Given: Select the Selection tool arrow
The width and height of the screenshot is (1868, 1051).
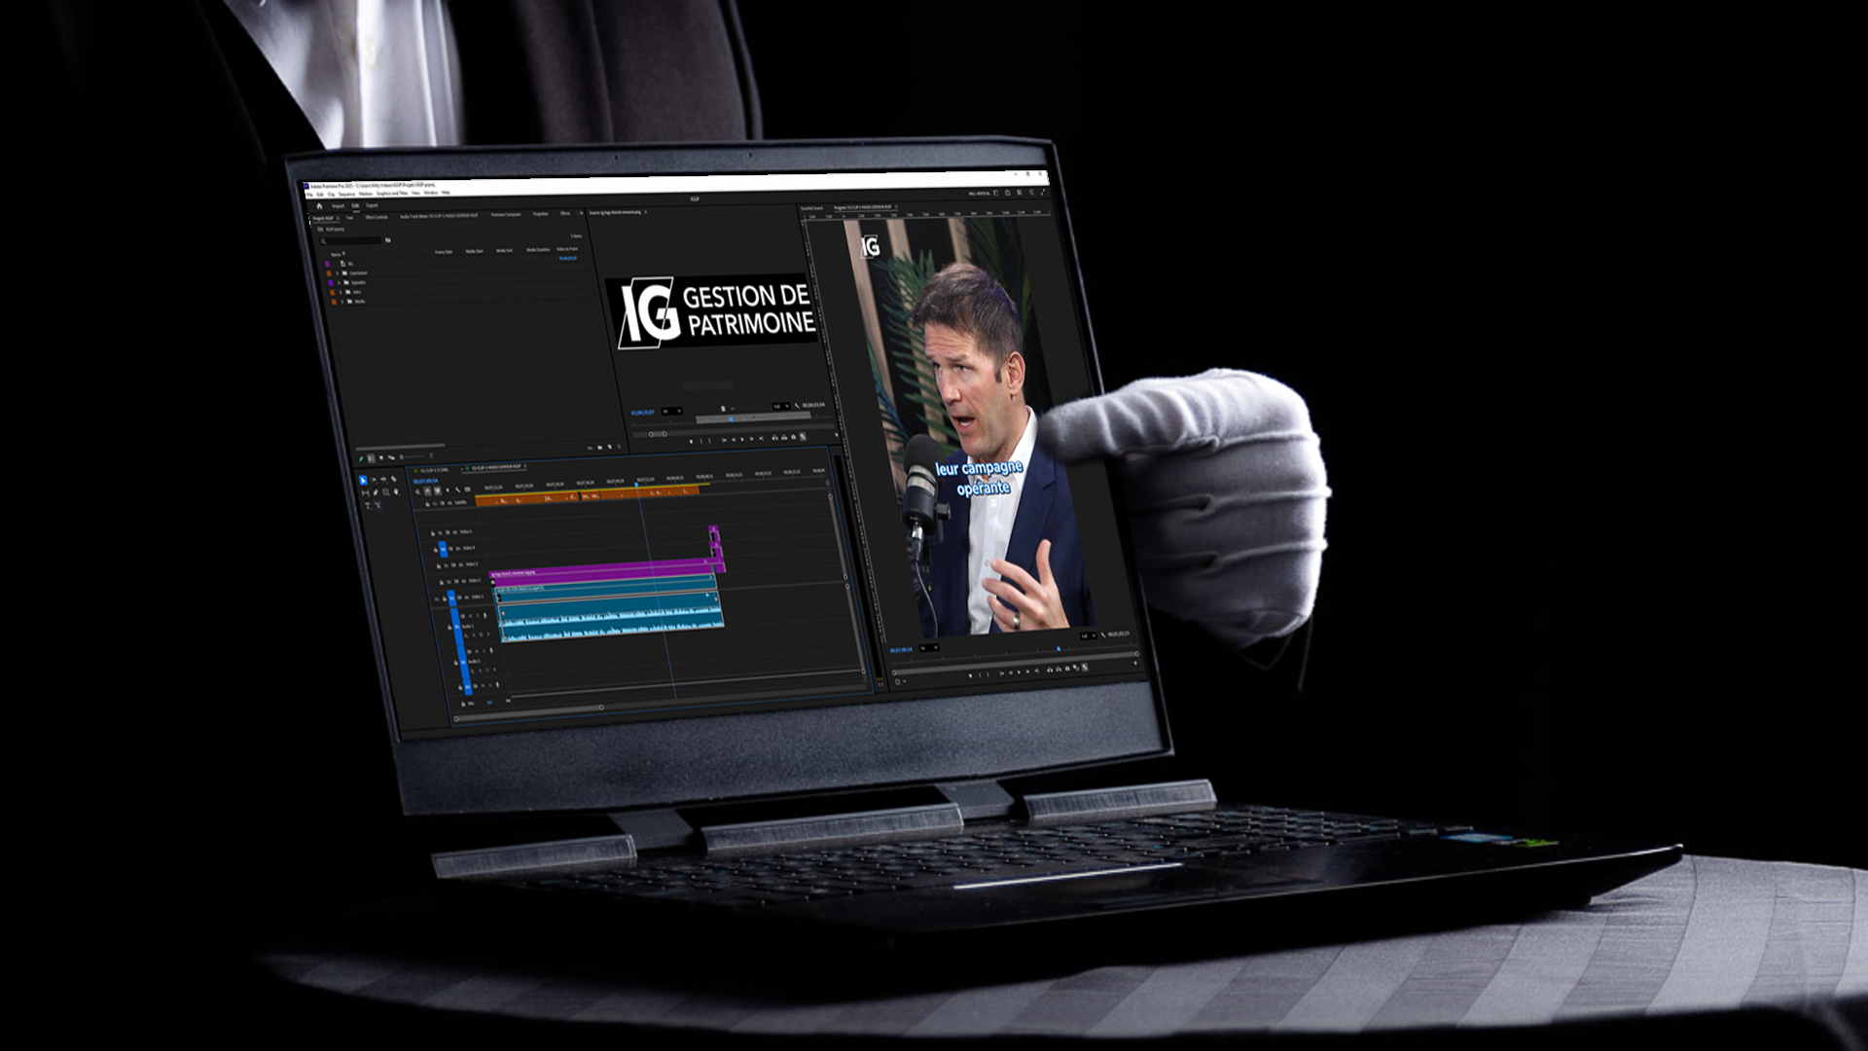Looking at the screenshot, I should click(363, 481).
